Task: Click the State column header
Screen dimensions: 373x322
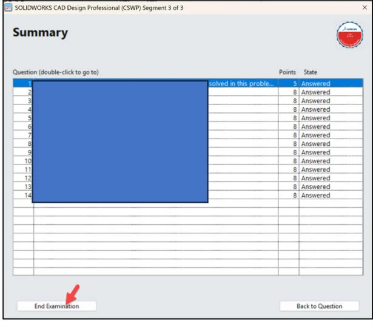Action: coord(311,72)
